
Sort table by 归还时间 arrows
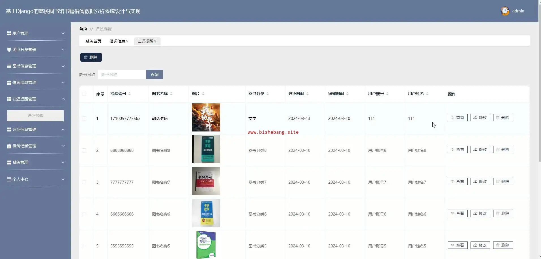pyautogui.click(x=308, y=94)
